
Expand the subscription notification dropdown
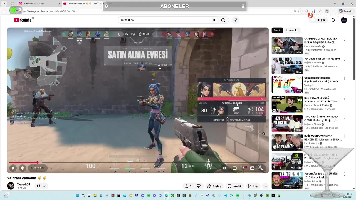(x=41, y=186)
